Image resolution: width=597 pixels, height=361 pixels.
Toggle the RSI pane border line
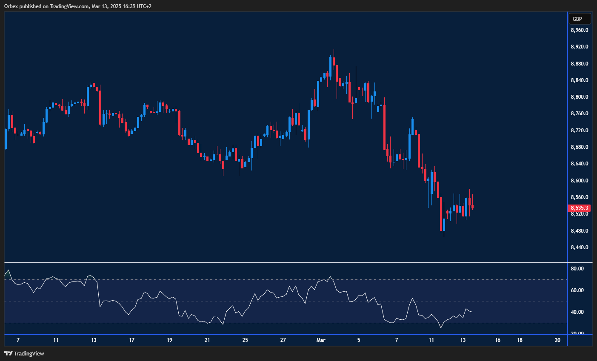pos(281,263)
